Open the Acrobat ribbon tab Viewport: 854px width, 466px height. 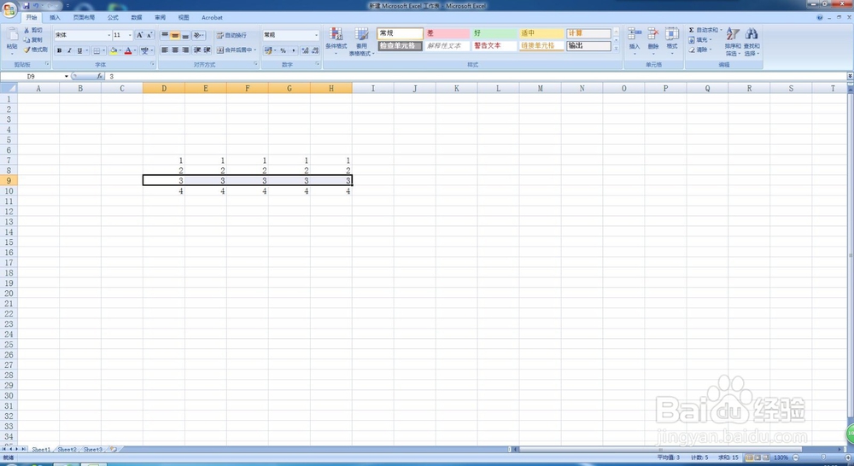tap(212, 17)
